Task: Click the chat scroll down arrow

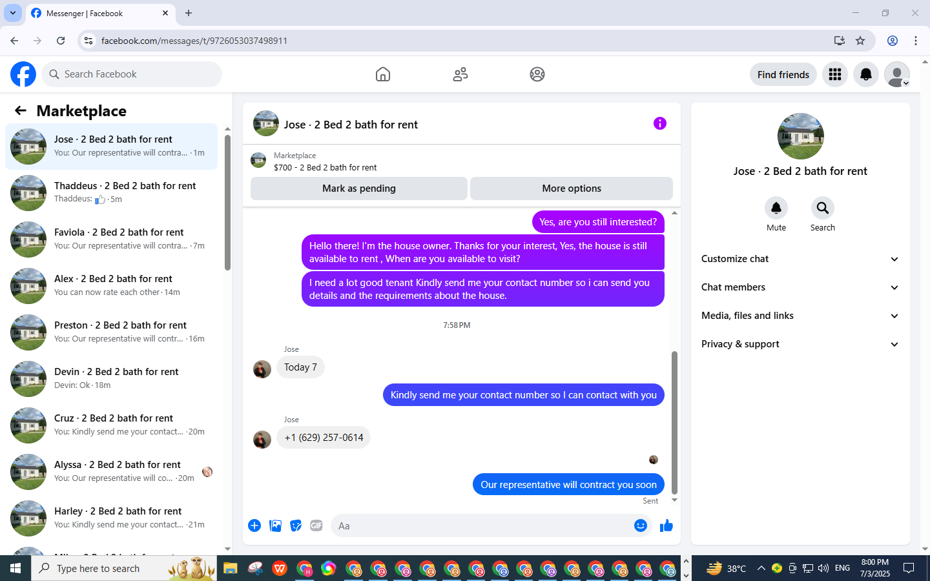Action: (674, 500)
